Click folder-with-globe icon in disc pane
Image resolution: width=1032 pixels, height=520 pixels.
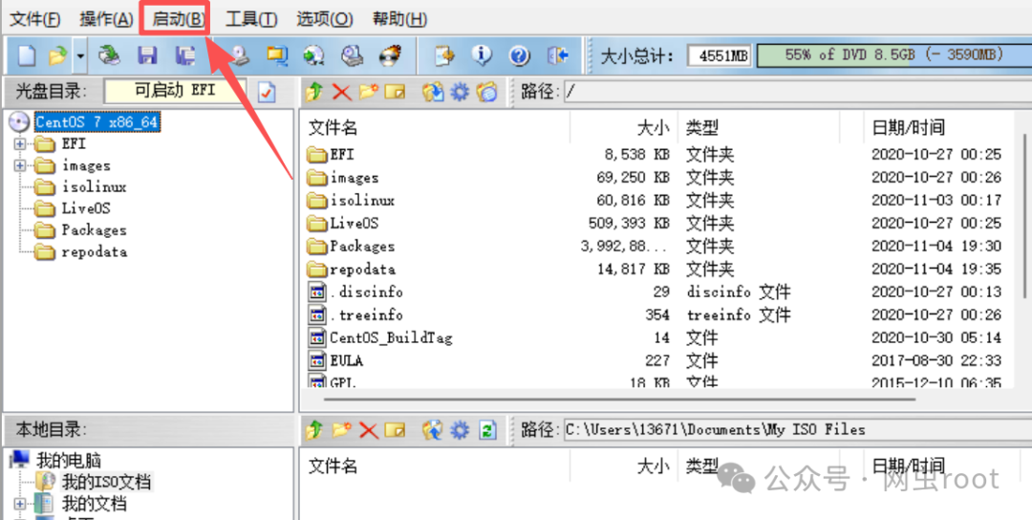(486, 92)
